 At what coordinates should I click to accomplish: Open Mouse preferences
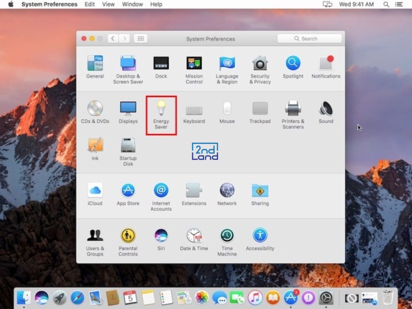[227, 112]
